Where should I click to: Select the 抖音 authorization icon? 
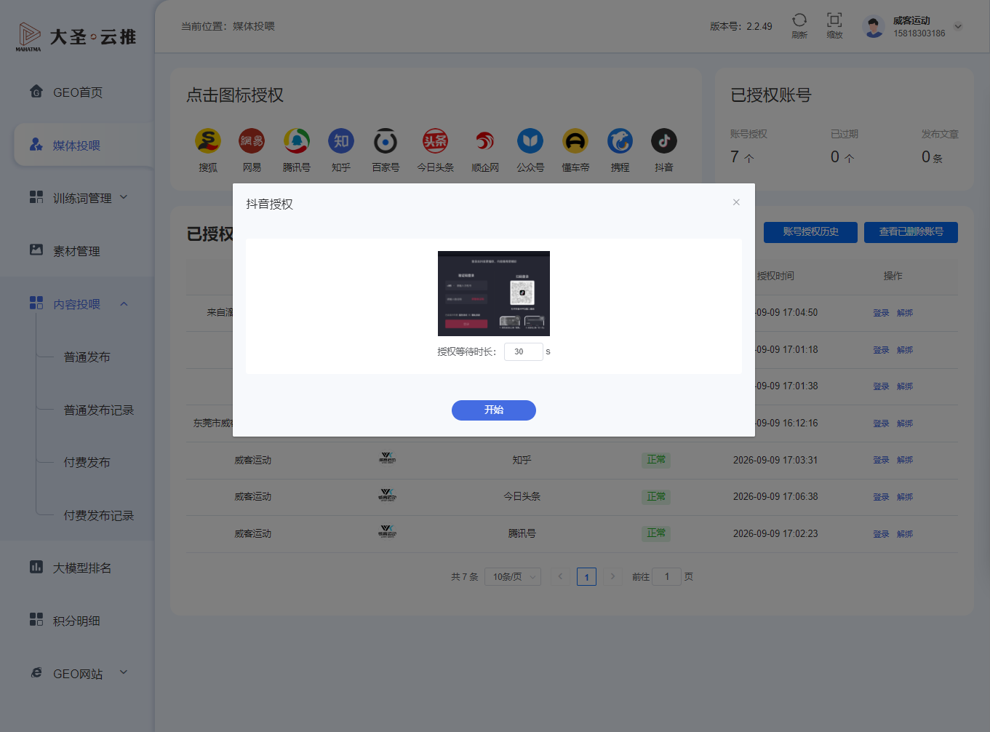point(663,141)
